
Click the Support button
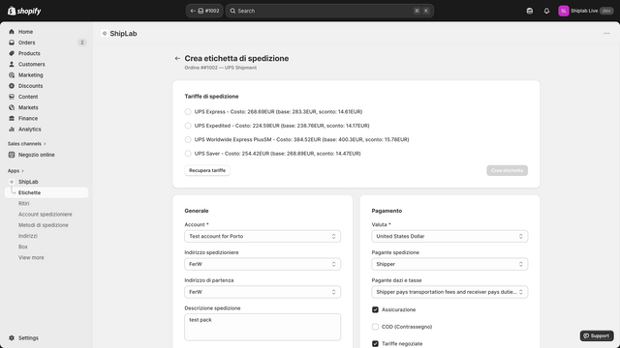597,335
